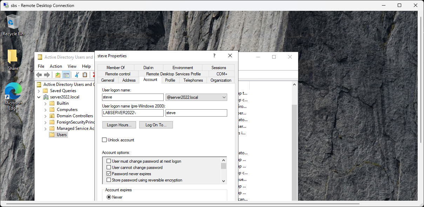Viewport: 424px width, 207px height.
Task: Click the Forward arrow in ADUC toolbar
Action: [47, 75]
